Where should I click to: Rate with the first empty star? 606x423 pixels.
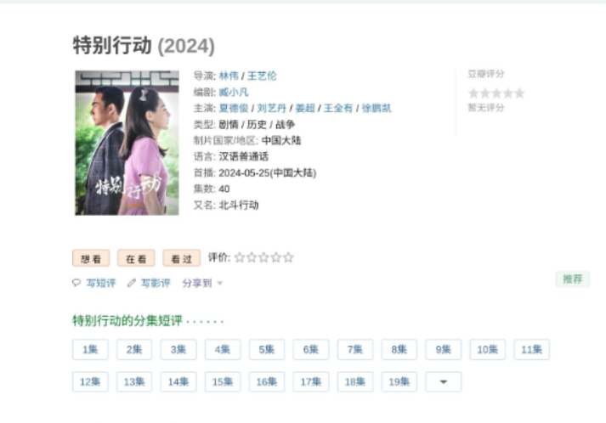240,257
